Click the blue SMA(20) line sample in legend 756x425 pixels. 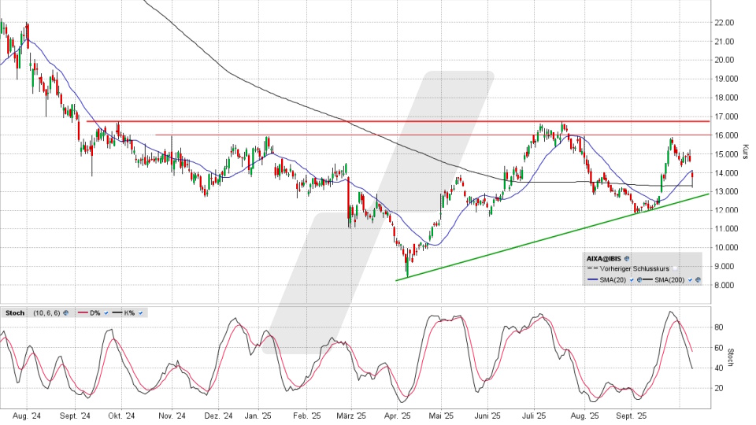point(592,279)
